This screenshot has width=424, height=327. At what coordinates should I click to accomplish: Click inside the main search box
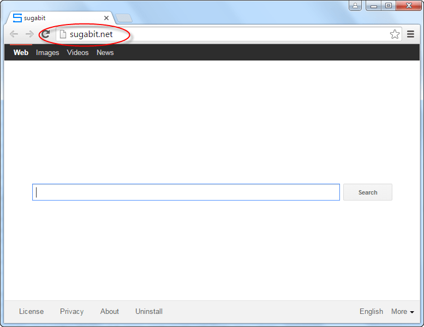point(186,192)
